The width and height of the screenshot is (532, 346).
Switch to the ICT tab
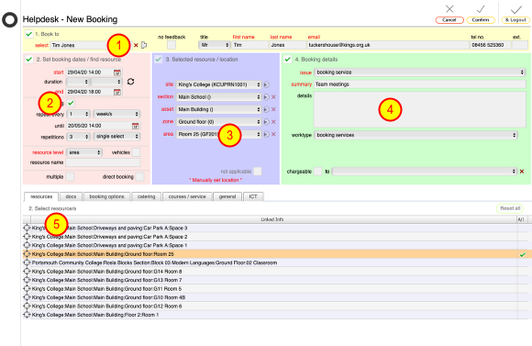click(253, 196)
